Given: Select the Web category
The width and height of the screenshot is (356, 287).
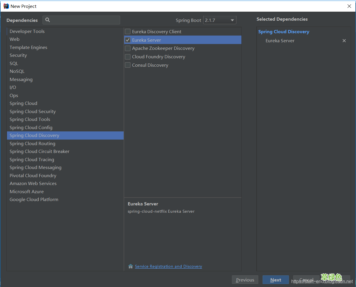Looking at the screenshot, I should coord(65,39).
